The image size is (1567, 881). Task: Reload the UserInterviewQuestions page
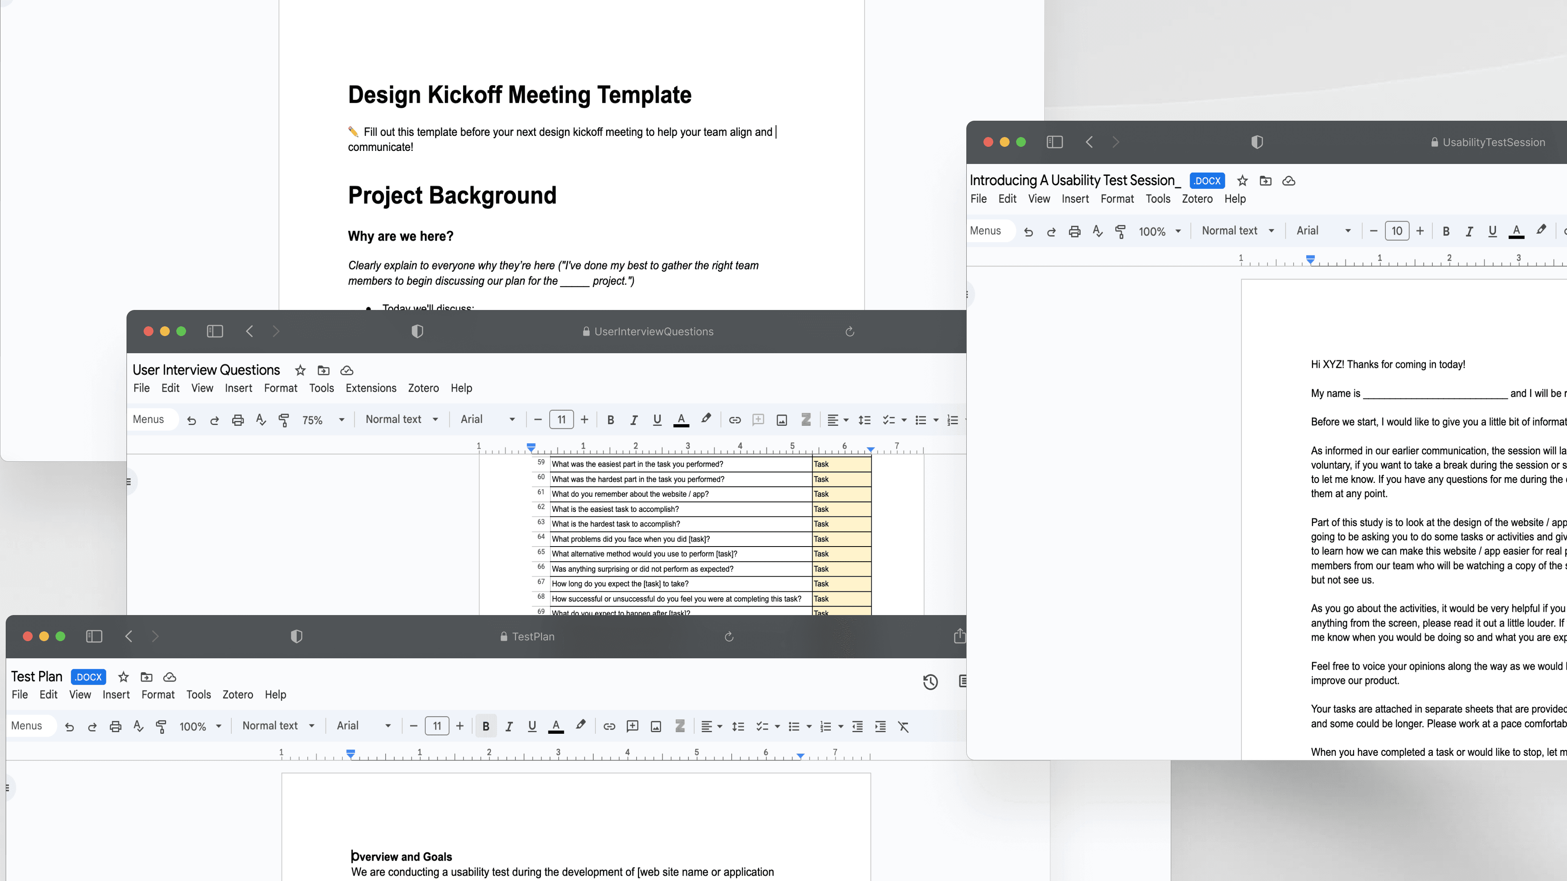coord(850,331)
